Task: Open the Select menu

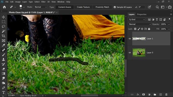Action: click(37, 2)
